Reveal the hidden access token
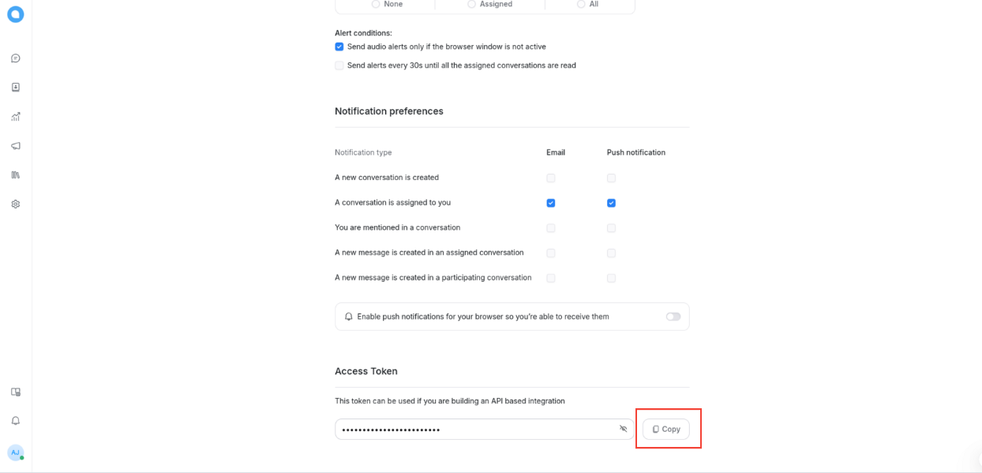Viewport: 982px width, 473px height. [x=623, y=428]
